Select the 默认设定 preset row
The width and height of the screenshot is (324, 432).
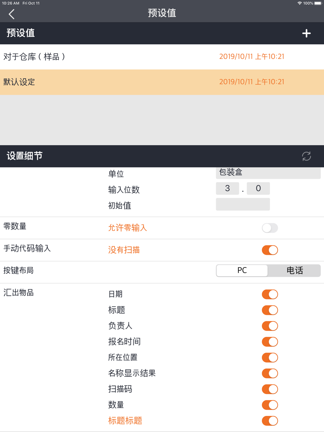pos(162,82)
